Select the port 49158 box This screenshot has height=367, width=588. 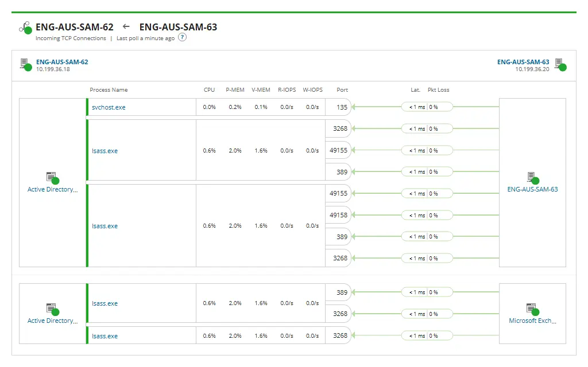tap(339, 216)
